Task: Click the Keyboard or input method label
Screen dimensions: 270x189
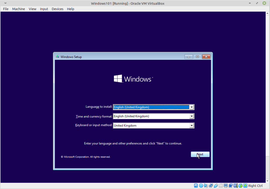Action: point(94,125)
